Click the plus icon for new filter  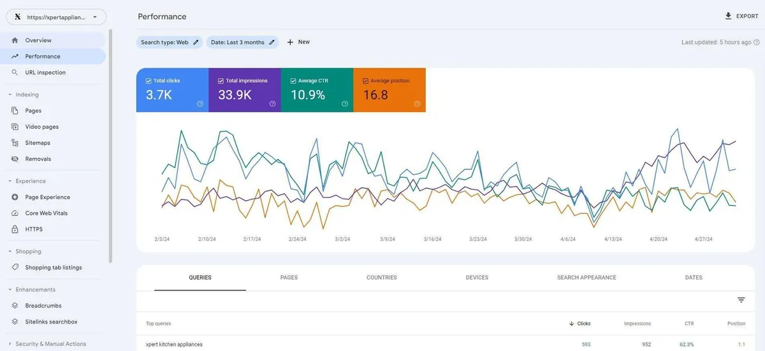pos(290,42)
